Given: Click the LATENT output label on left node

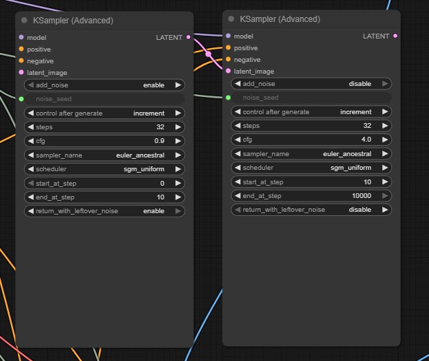Looking at the screenshot, I should pyautogui.click(x=169, y=37).
